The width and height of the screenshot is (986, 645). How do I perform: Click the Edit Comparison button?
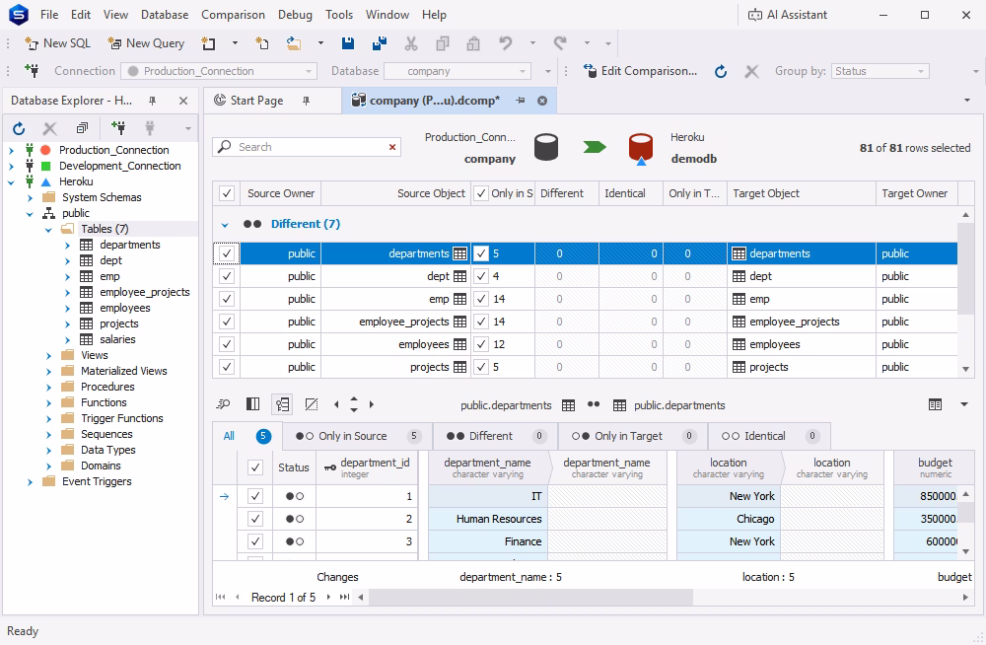pos(640,71)
